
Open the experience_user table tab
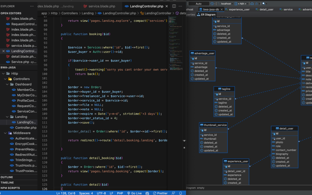[x=239, y=9]
